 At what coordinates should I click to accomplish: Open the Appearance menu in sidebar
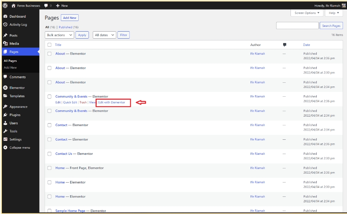[18, 107]
